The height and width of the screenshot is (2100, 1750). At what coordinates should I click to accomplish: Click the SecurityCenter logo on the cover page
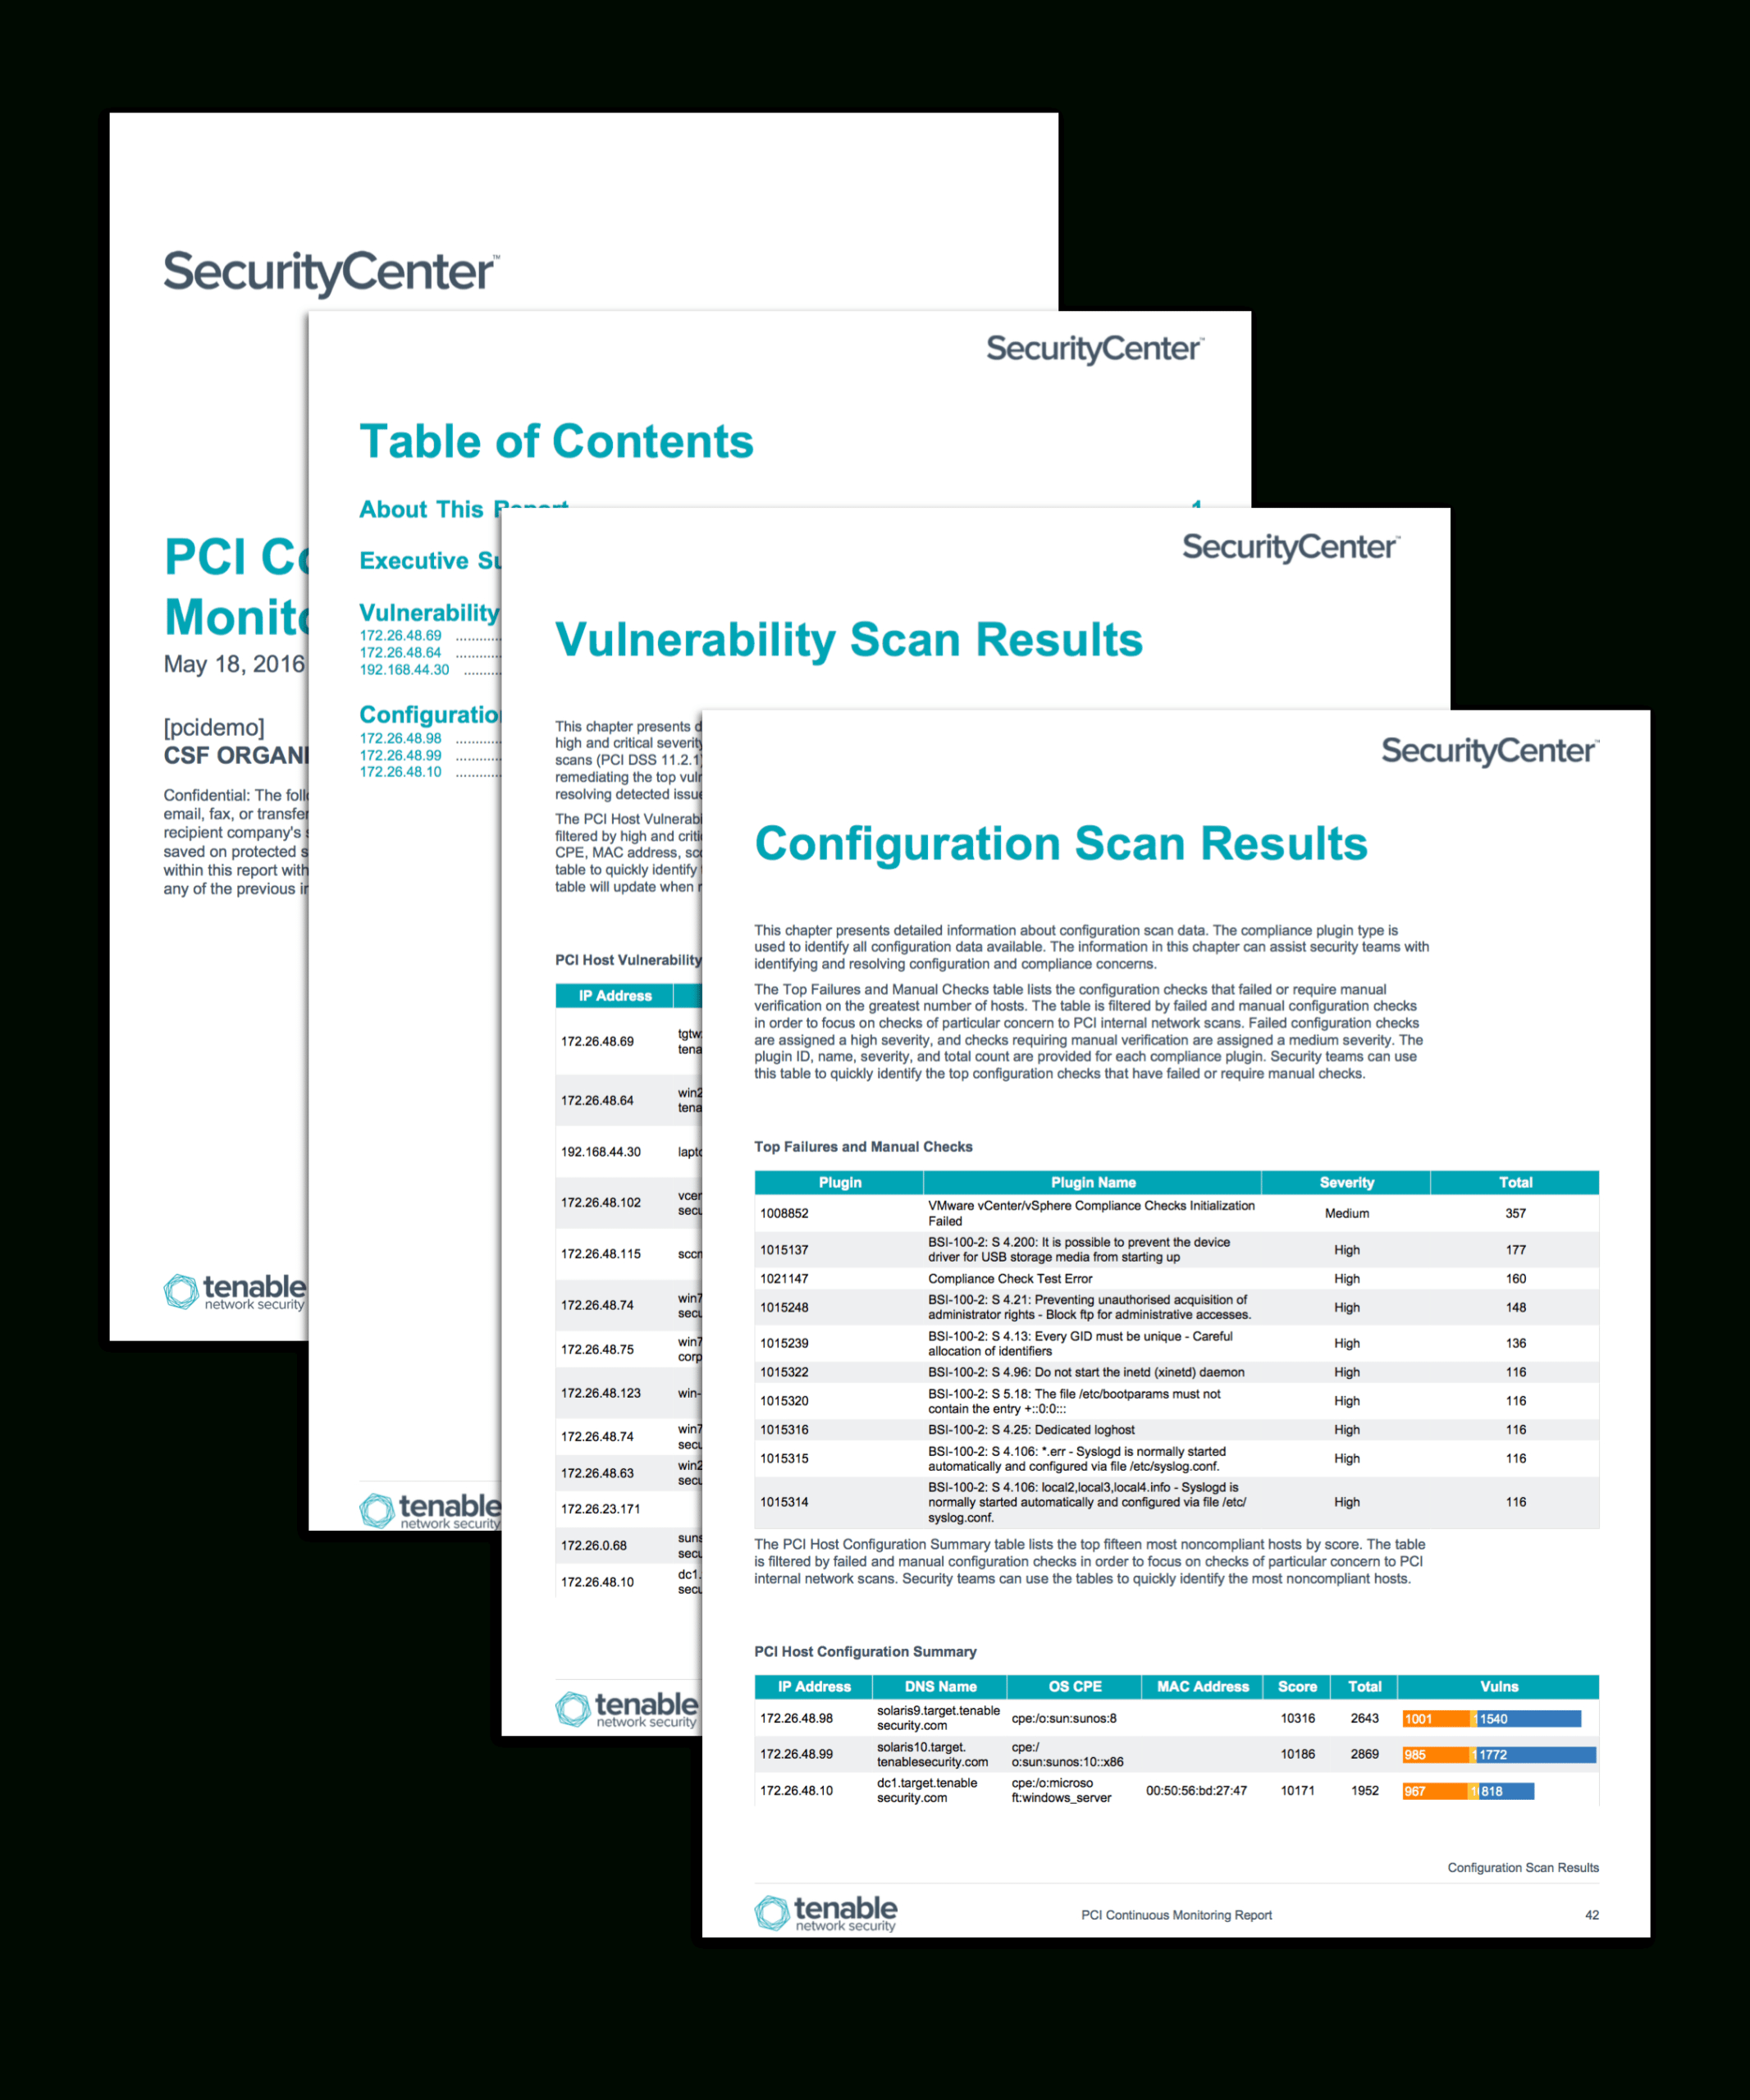click(331, 273)
